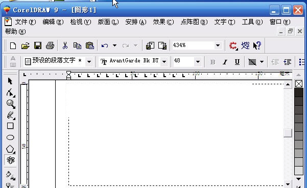This screenshot has height=188, width=307.
Task: Print the document with printer icon
Action: (x=50, y=46)
